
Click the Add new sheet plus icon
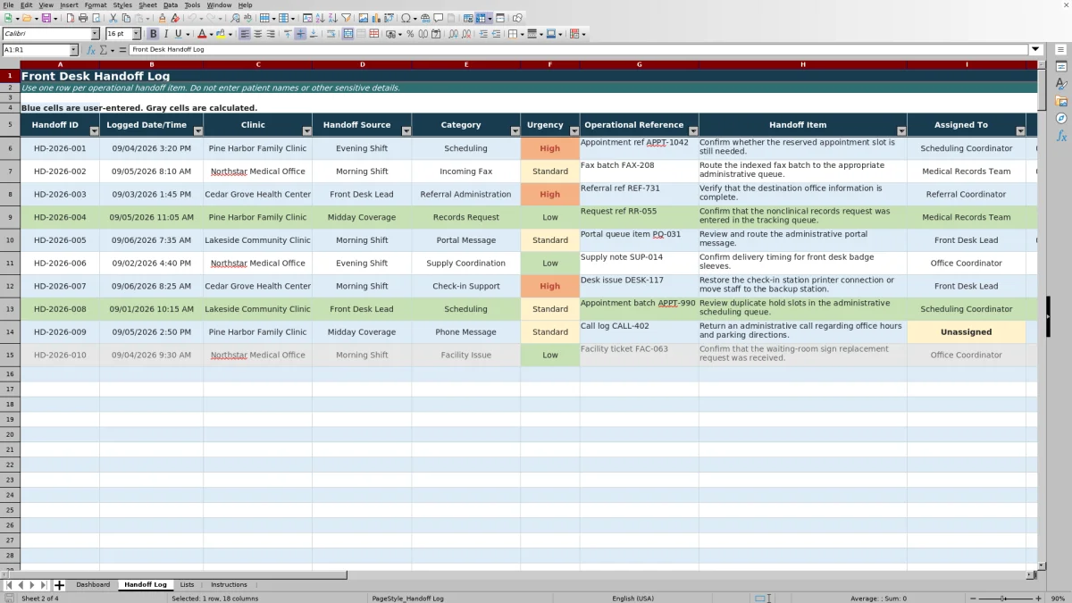click(x=60, y=585)
